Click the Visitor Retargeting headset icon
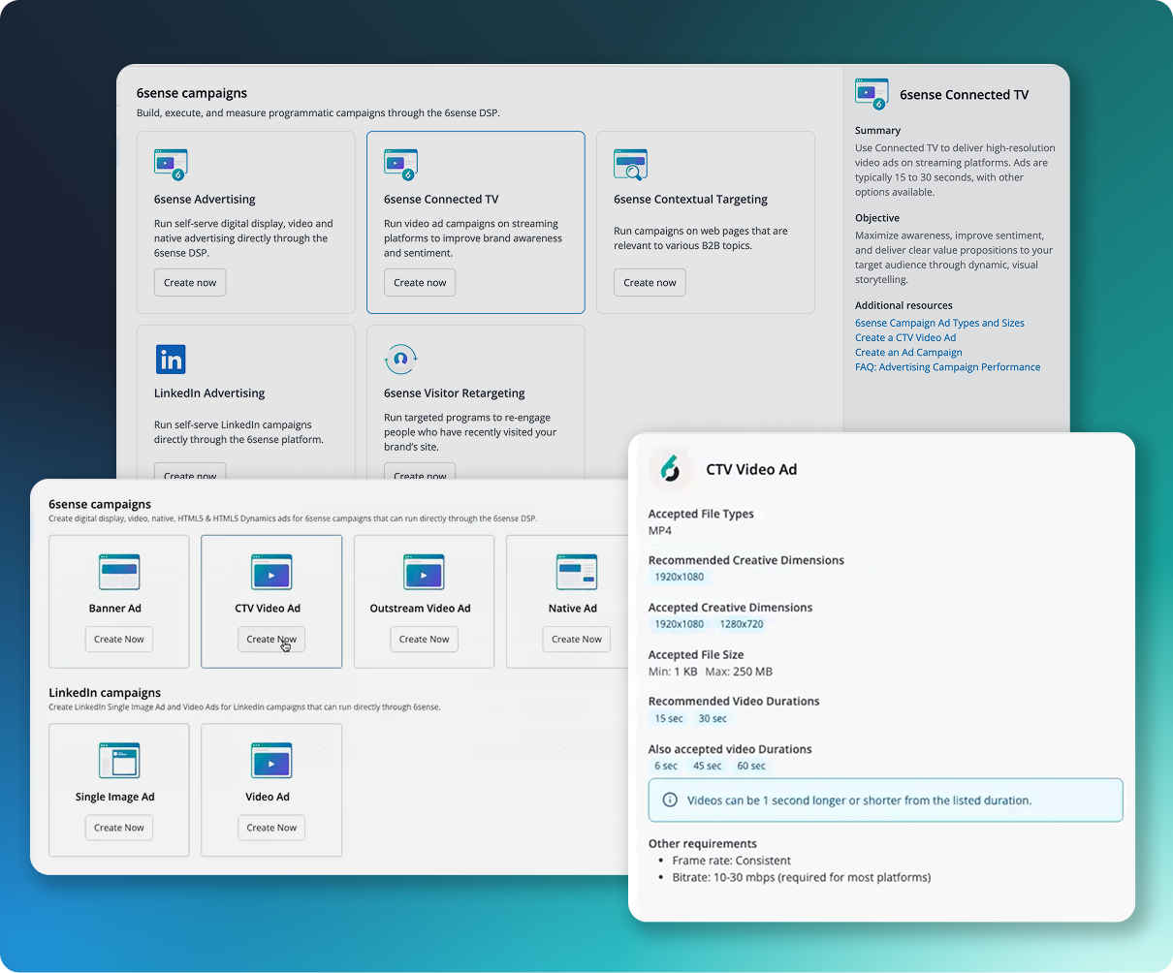 pyautogui.click(x=400, y=359)
